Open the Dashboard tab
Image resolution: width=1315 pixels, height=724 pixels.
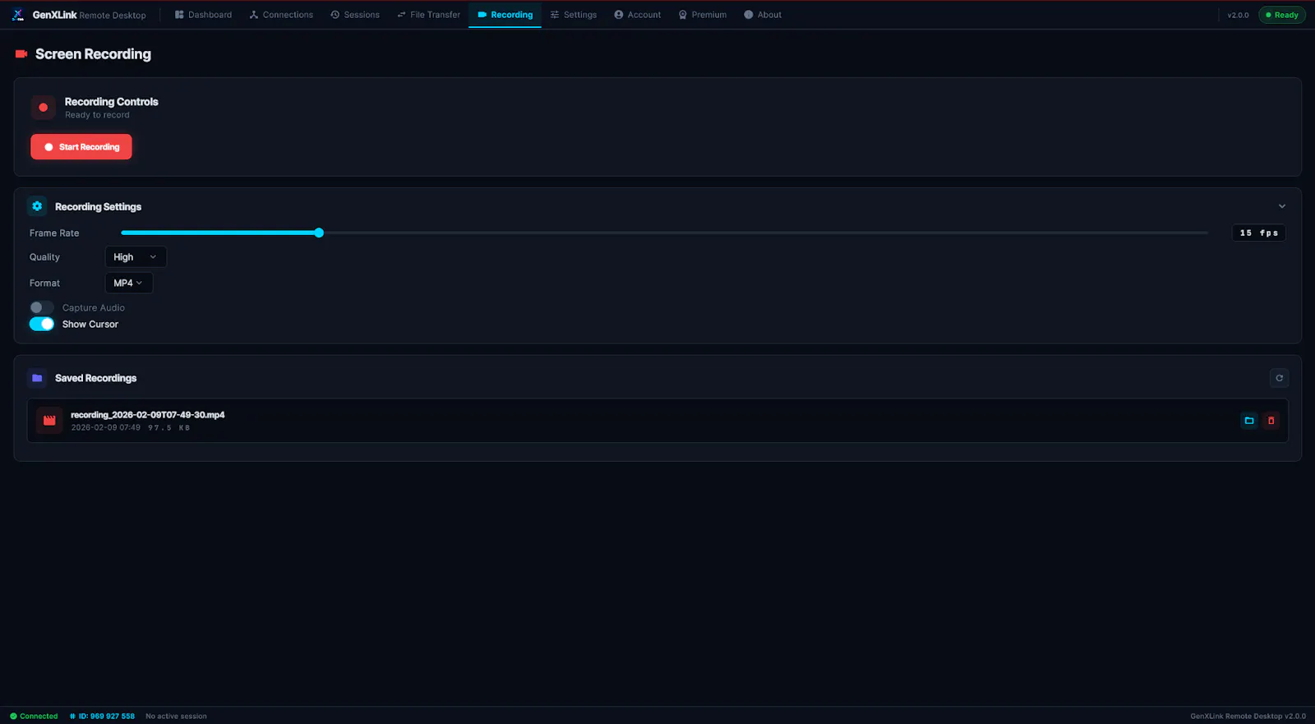(x=204, y=15)
